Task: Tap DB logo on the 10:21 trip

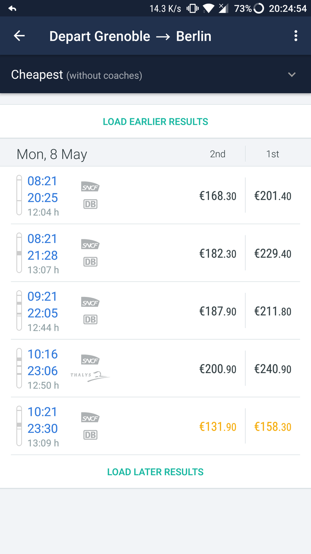Action: point(90,435)
